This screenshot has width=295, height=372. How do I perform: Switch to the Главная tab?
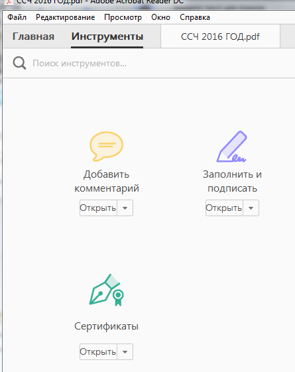tap(33, 36)
